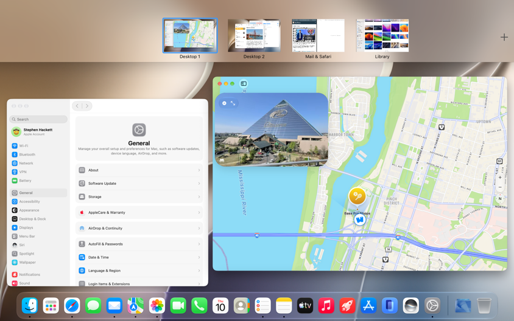Expand Language & Region row chevron
The image size is (514, 321).
pyautogui.click(x=199, y=271)
